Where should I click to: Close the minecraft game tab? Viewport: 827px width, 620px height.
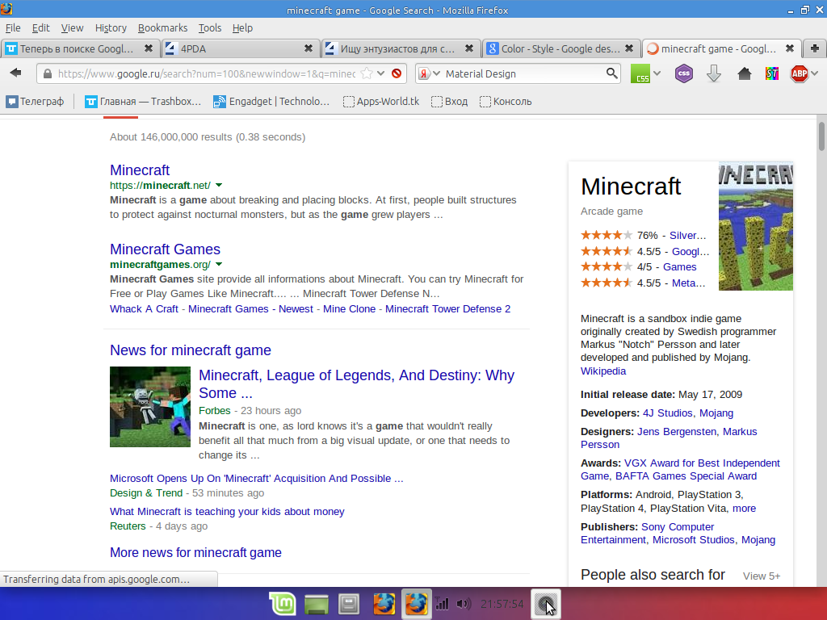[790, 48]
